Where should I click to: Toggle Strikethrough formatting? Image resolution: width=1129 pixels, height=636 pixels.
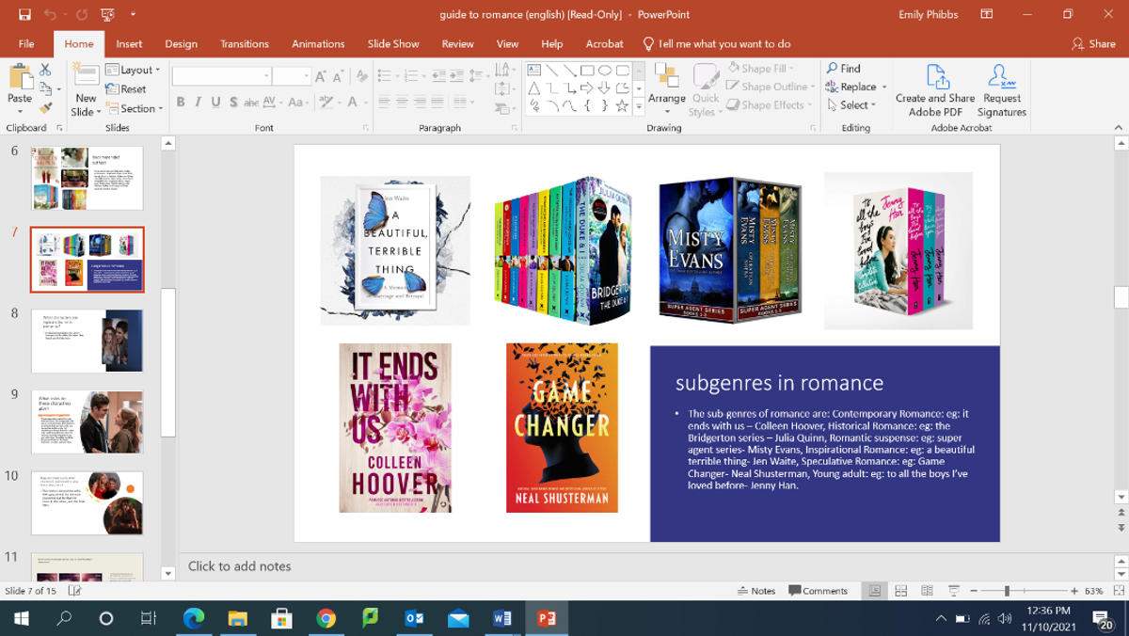click(251, 102)
